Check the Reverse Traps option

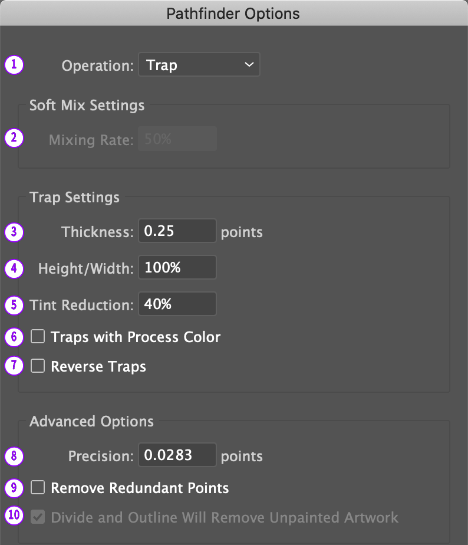pyautogui.click(x=38, y=366)
